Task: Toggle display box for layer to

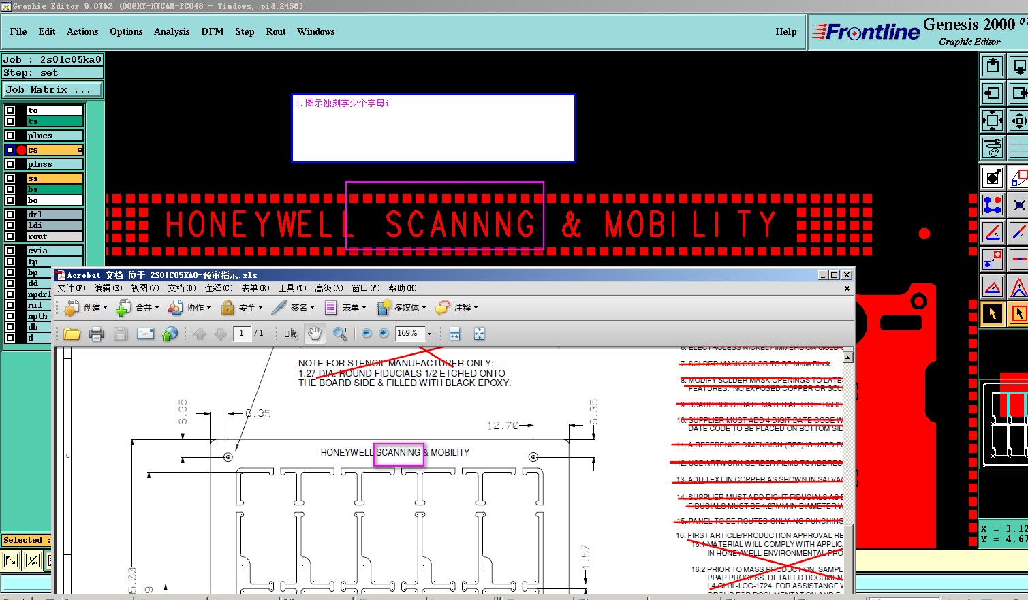Action: tap(10, 110)
